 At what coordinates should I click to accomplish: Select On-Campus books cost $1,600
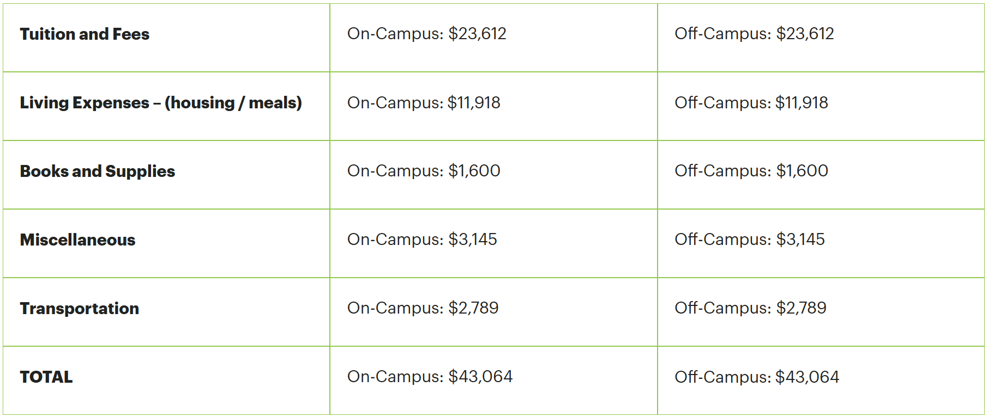coord(424,171)
